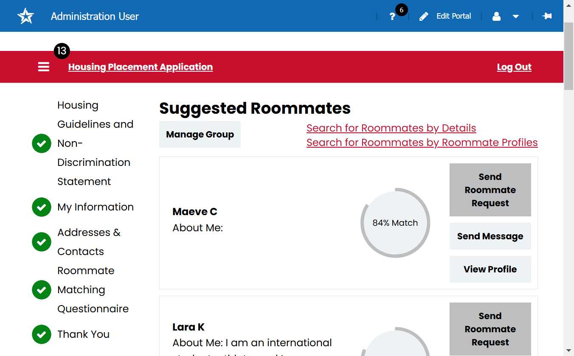Screen dimensions: 574x356
Task: Click the 84% Match progress circle
Action: tap(395, 223)
